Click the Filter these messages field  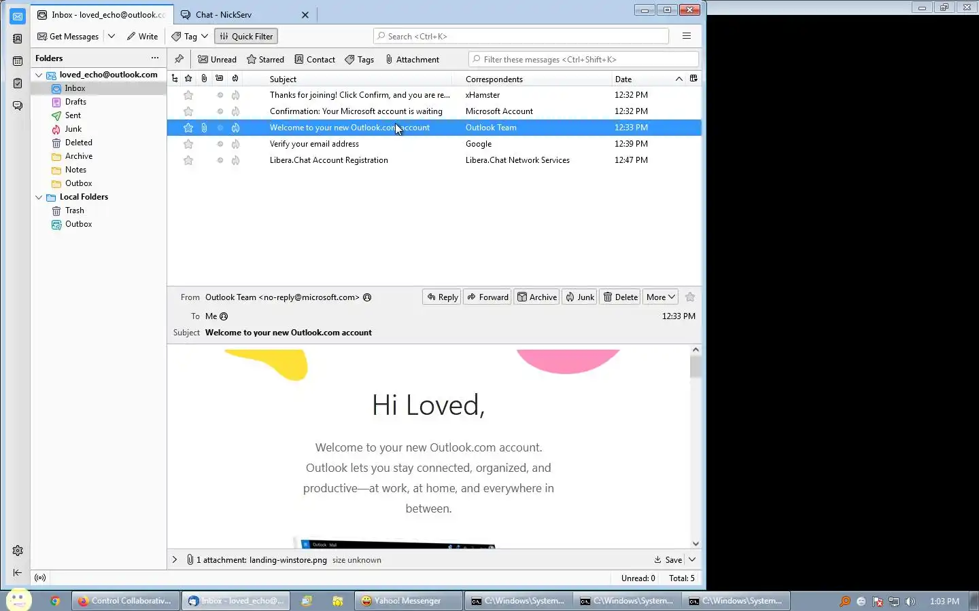583,60
